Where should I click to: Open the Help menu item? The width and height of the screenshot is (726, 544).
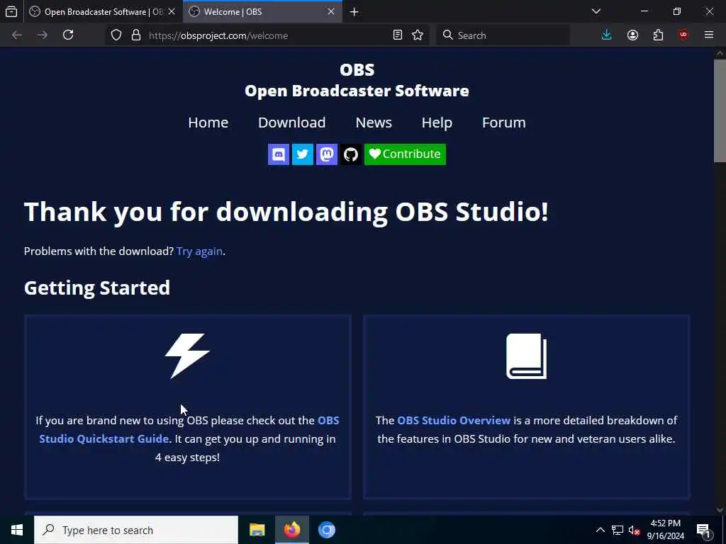(x=437, y=123)
